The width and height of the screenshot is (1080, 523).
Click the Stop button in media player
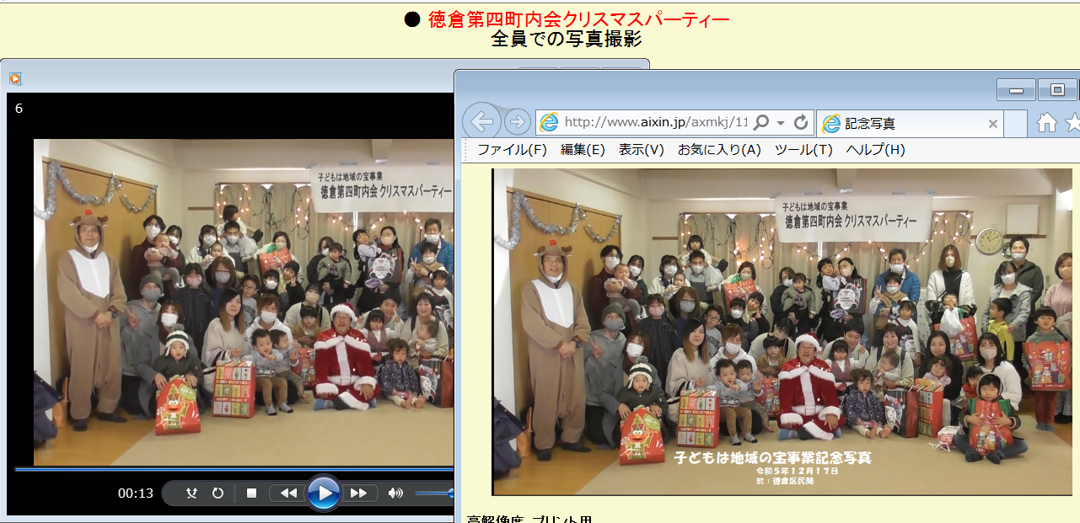251,494
